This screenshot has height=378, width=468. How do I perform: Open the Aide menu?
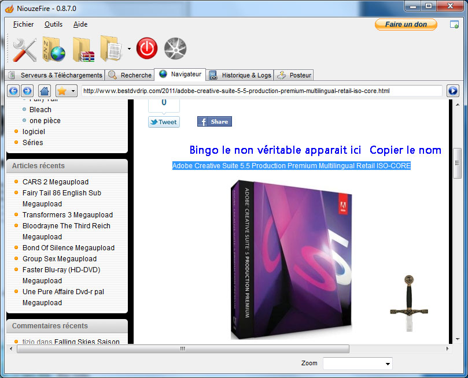point(80,24)
